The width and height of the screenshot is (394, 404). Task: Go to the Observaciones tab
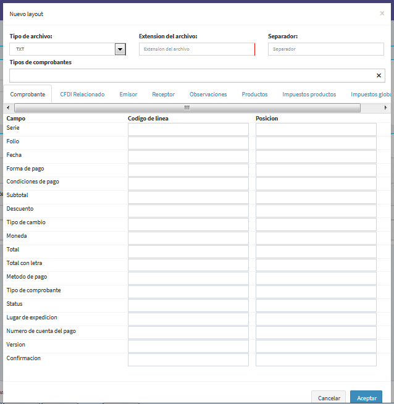[208, 95]
